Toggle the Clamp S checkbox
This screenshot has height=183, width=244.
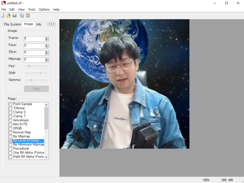10,112
